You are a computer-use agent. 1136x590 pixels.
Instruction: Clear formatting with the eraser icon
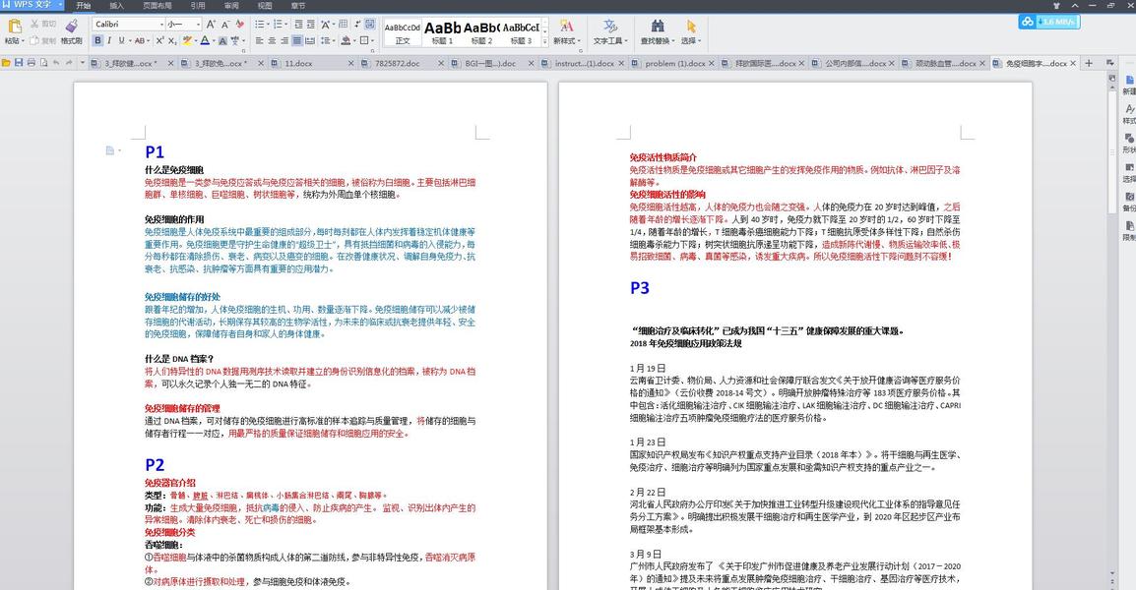coord(240,24)
